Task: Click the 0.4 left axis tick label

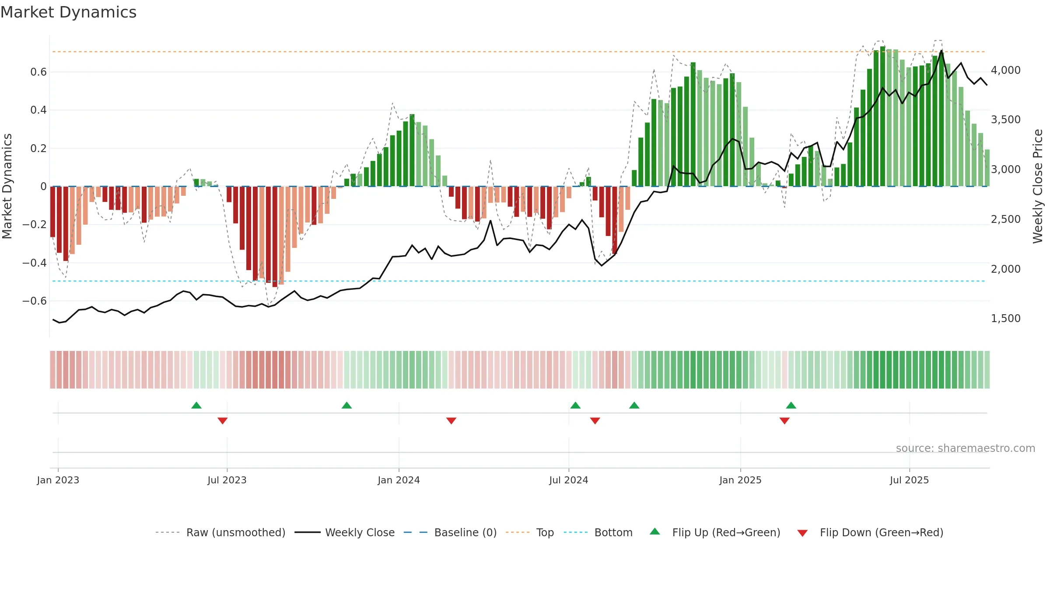Action: pyautogui.click(x=38, y=110)
